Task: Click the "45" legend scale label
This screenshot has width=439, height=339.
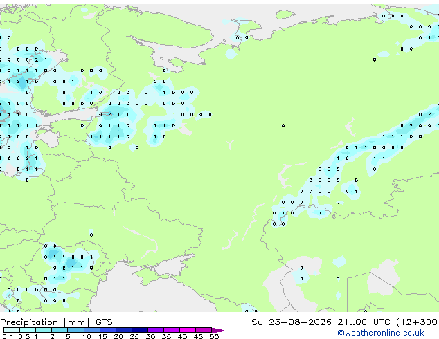Action: [198, 336]
